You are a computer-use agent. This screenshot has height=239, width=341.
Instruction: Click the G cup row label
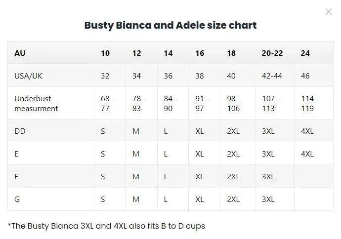17,199
